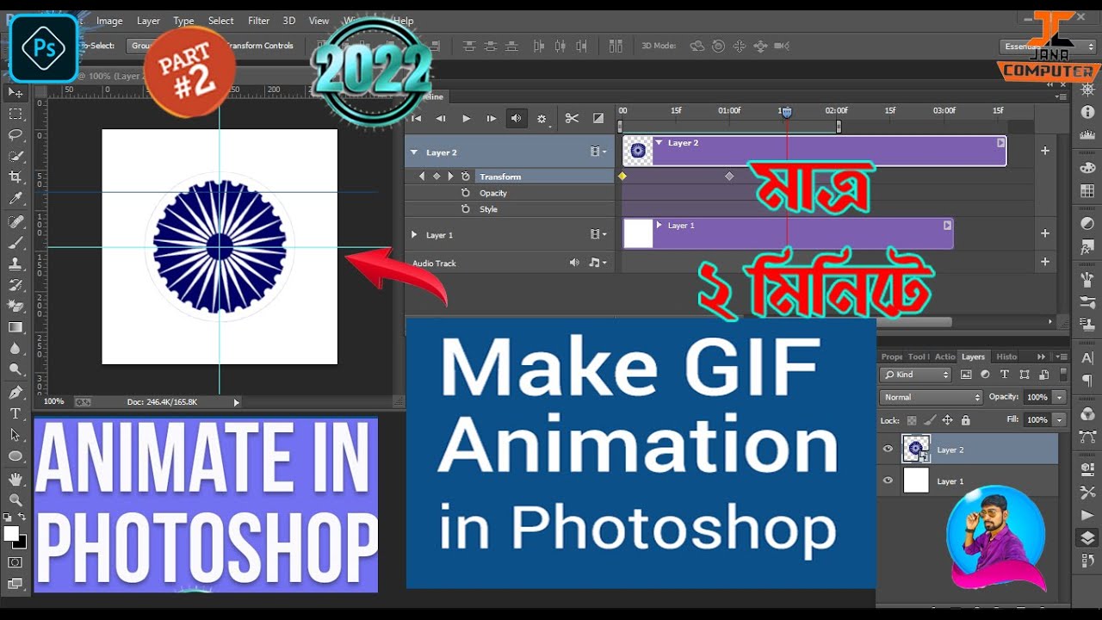The width and height of the screenshot is (1102, 620).
Task: Select the Blur tool
Action: pyautogui.click(x=15, y=349)
